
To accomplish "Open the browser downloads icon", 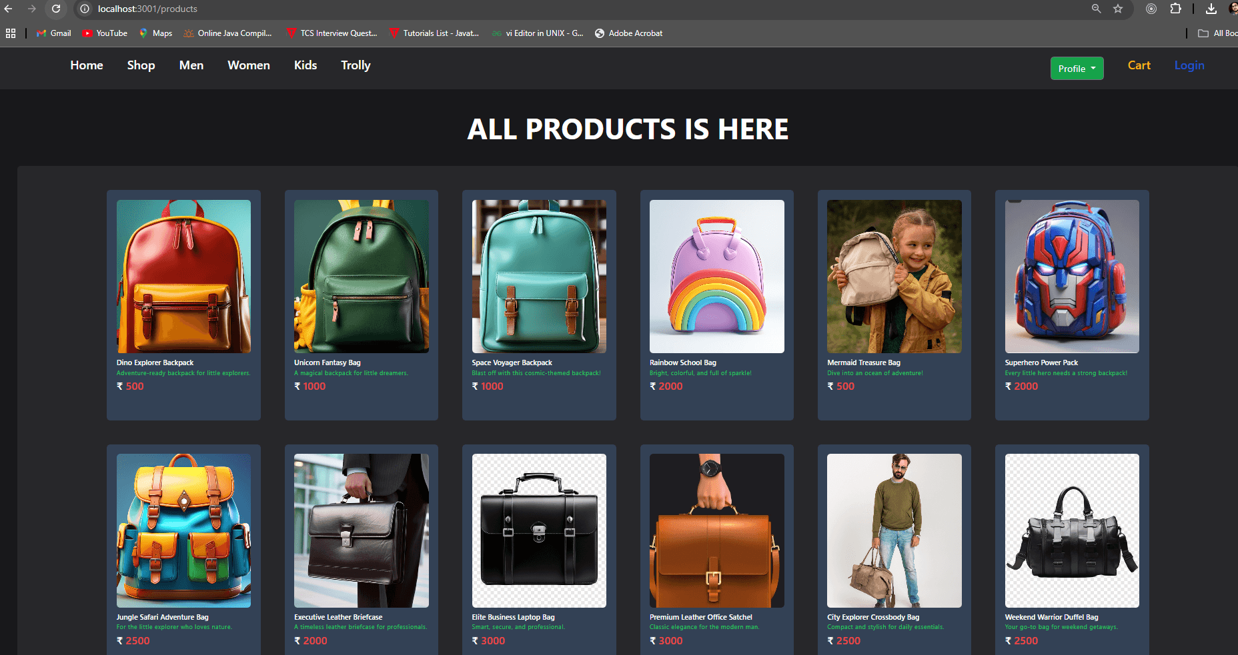I will (1211, 9).
